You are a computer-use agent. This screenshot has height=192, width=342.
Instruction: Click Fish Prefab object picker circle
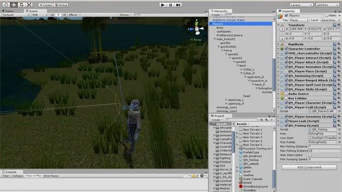(x=339, y=142)
